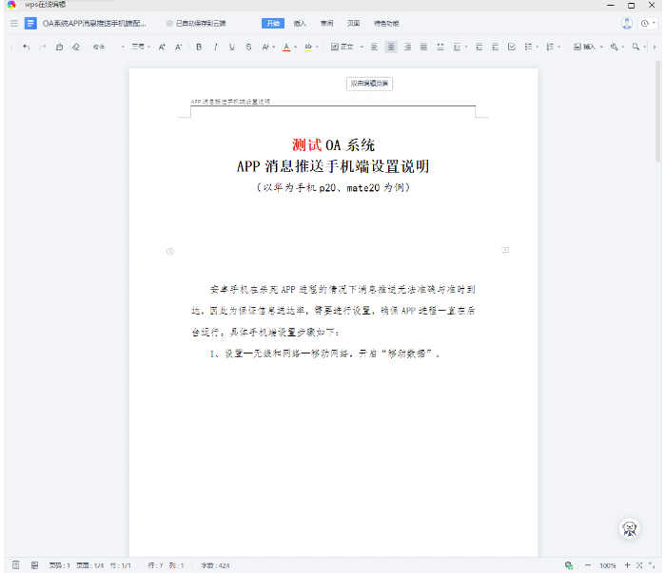The image size is (666, 573).
Task: Click the auto-saved to cloud status
Action: tap(196, 24)
